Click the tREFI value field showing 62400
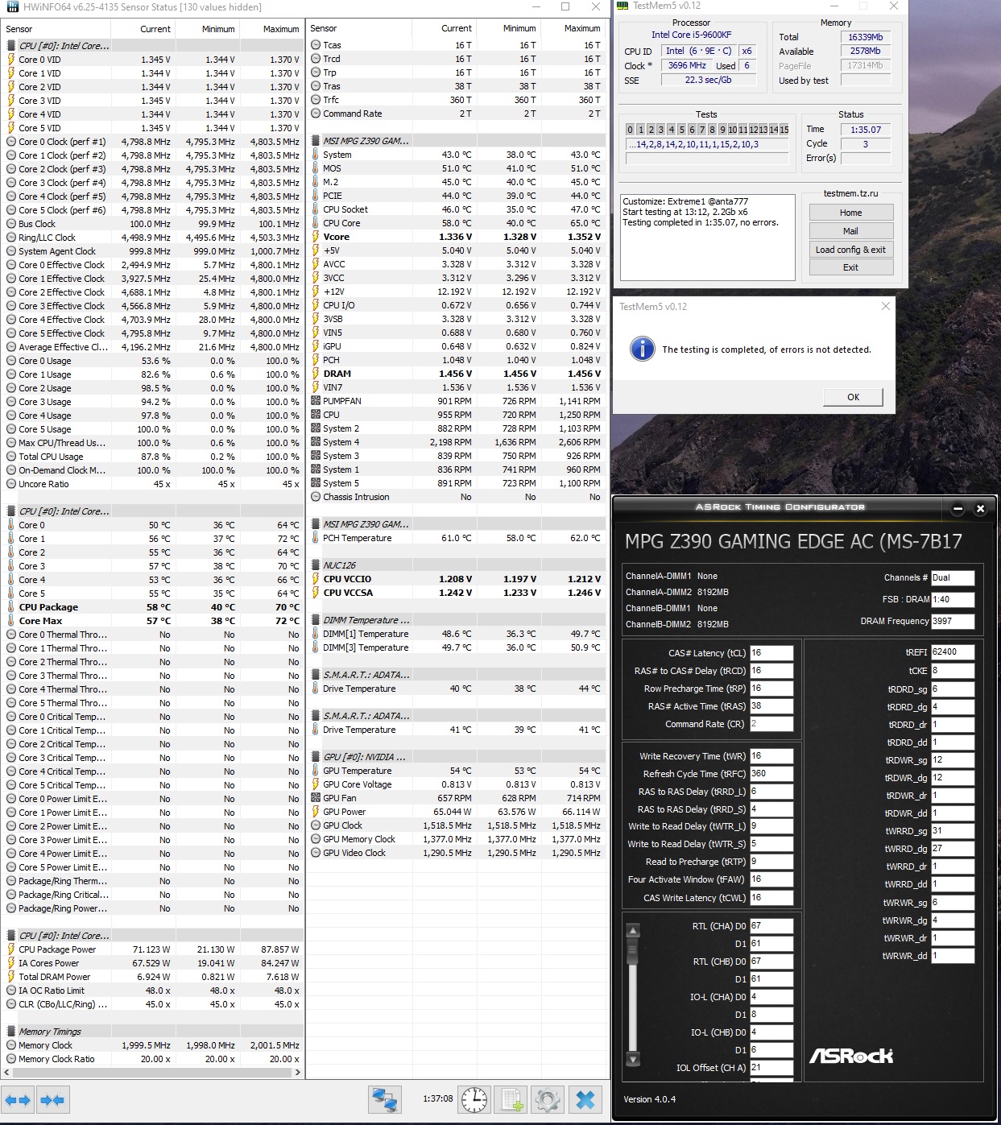The height and width of the screenshot is (1125, 1001). tap(953, 652)
